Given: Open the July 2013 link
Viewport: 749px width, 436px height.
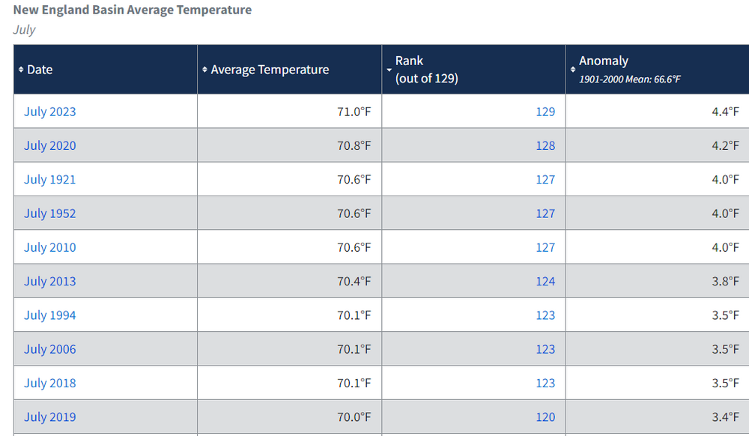Looking at the screenshot, I should [x=50, y=281].
